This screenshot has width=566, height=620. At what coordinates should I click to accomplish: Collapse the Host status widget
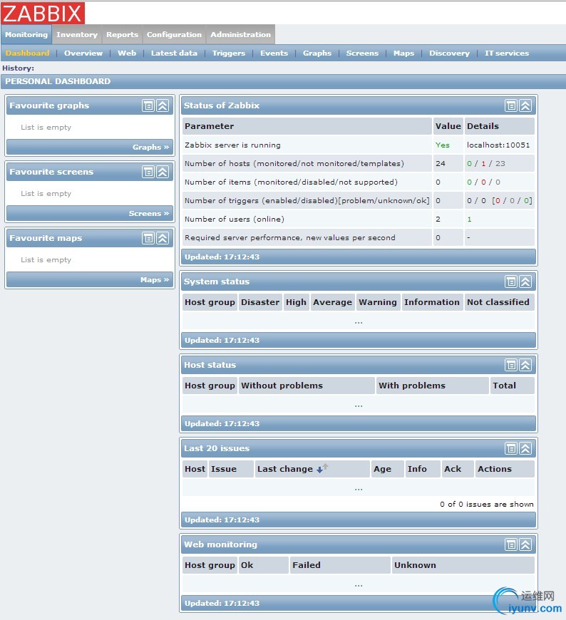(x=525, y=365)
